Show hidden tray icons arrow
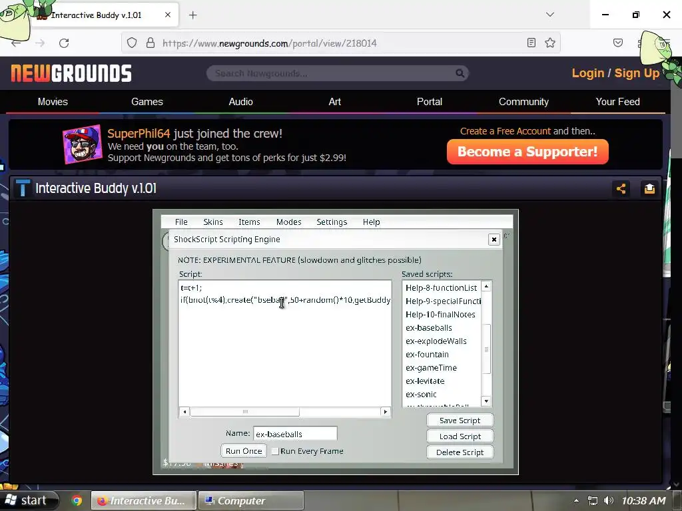The height and width of the screenshot is (511, 682). point(576,501)
